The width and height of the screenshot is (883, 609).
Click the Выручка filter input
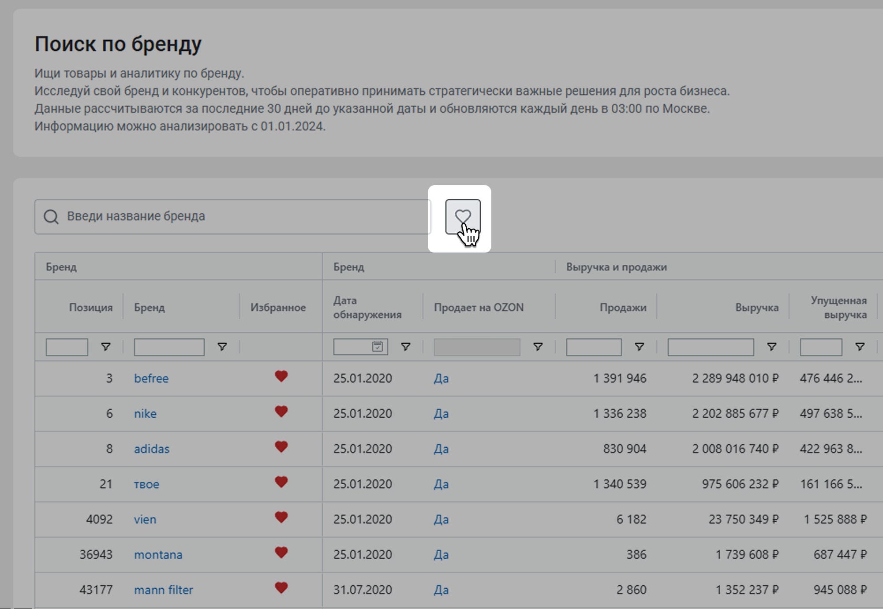711,347
